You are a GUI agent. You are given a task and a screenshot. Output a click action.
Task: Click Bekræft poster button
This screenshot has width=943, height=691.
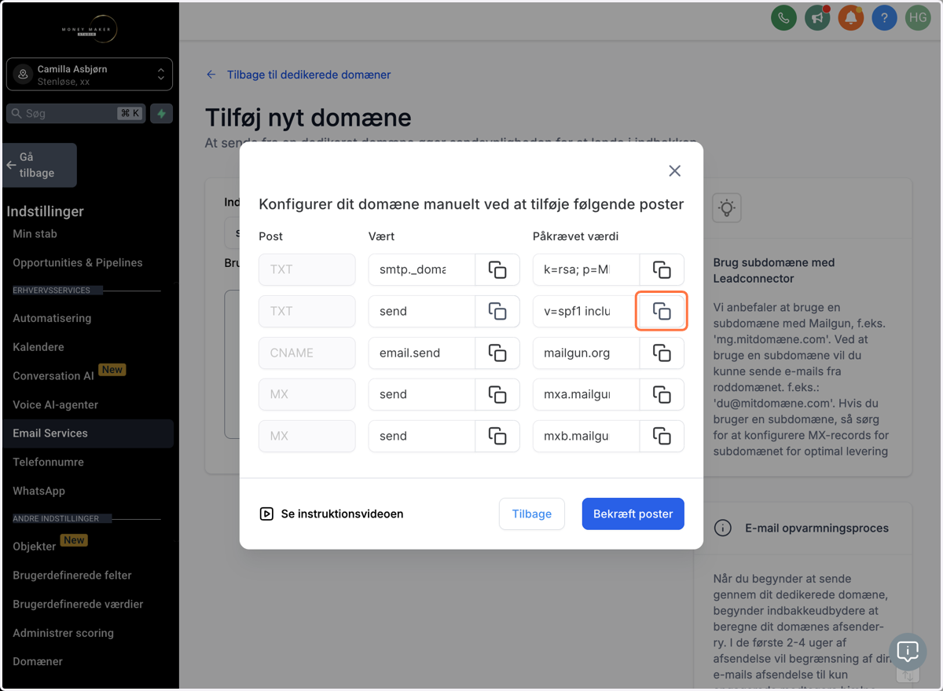pyautogui.click(x=633, y=514)
